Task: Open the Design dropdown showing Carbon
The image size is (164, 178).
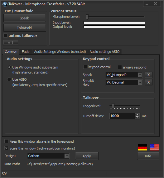Action: point(67,156)
